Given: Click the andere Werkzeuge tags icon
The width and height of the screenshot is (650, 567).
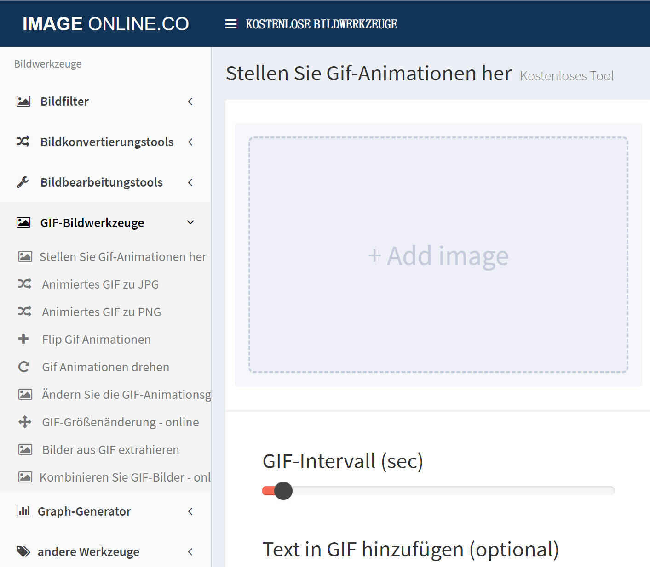Looking at the screenshot, I should tap(23, 551).
